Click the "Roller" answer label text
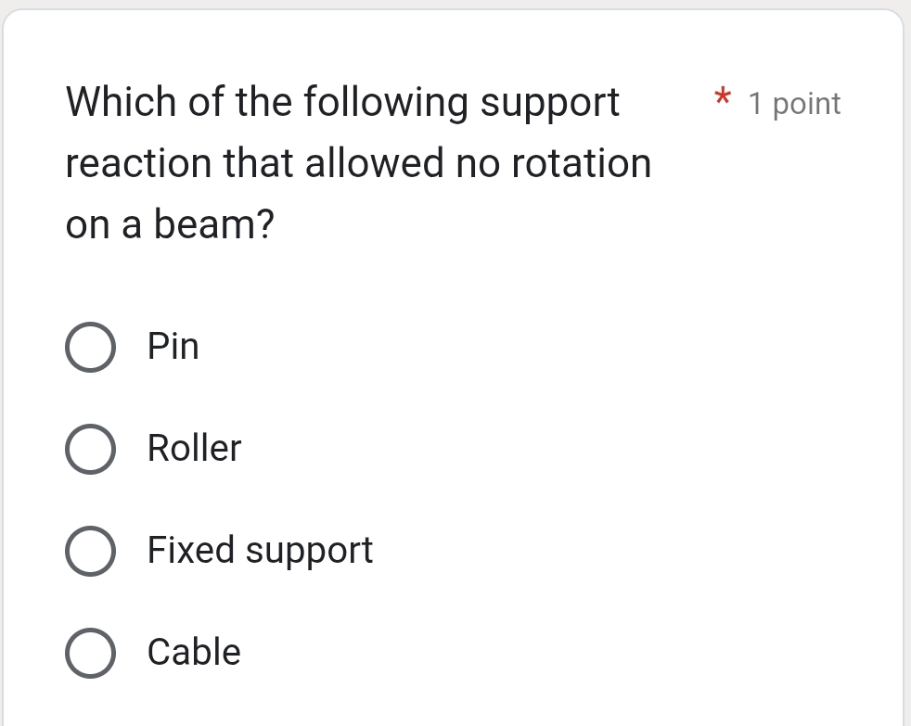Screen dimensions: 911x726 (x=194, y=449)
